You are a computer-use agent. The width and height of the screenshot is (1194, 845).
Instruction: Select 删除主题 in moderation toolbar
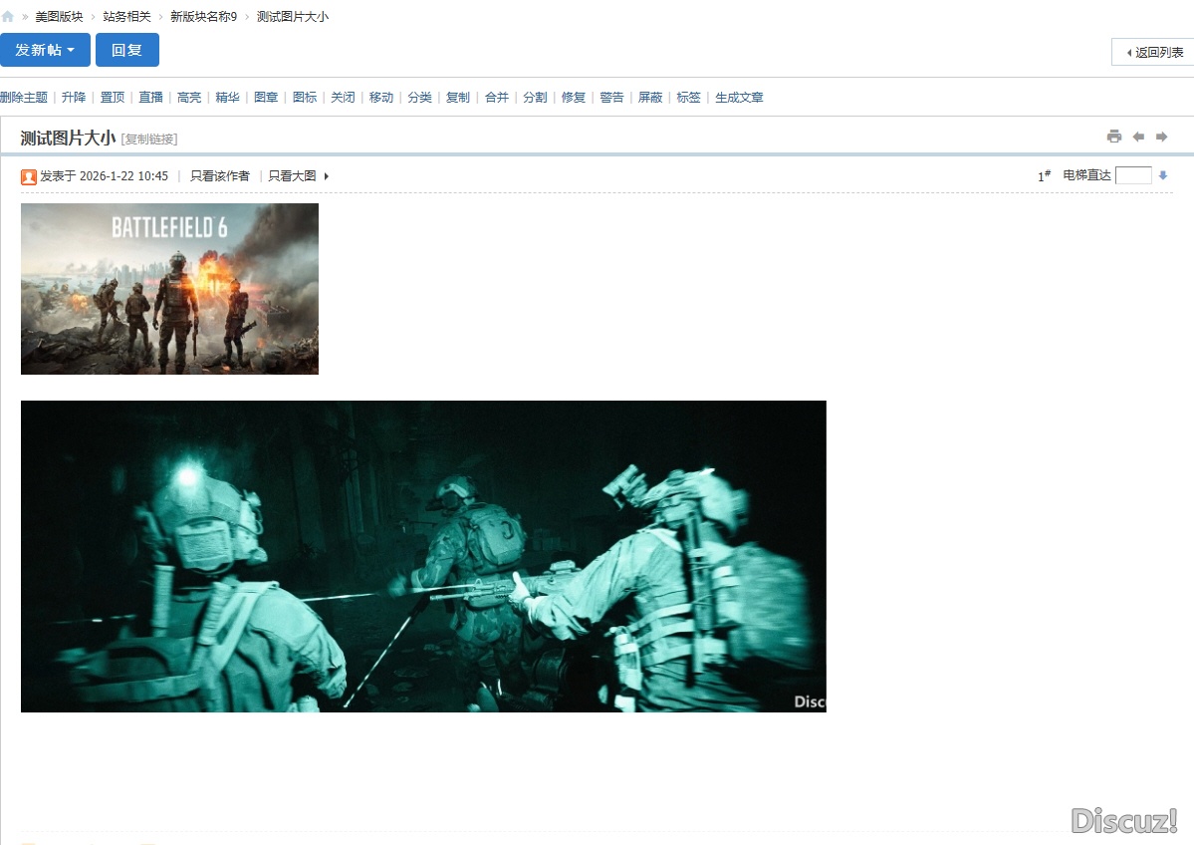pos(24,98)
